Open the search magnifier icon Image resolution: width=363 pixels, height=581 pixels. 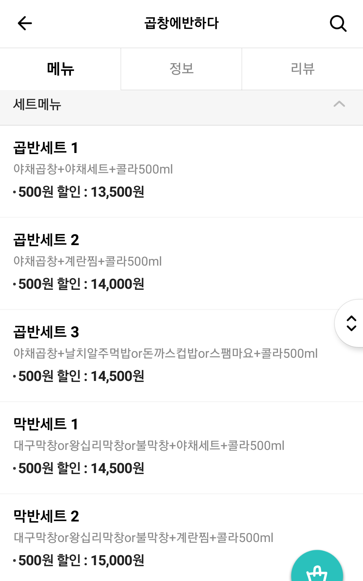338,24
